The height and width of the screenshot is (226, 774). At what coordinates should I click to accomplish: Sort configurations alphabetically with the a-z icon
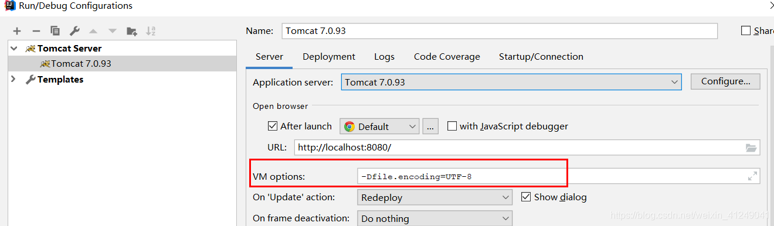[151, 31]
